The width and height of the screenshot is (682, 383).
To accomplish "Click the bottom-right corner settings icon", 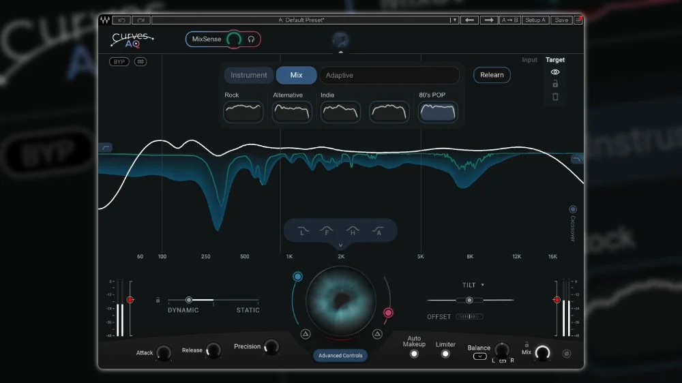I will tap(566, 354).
